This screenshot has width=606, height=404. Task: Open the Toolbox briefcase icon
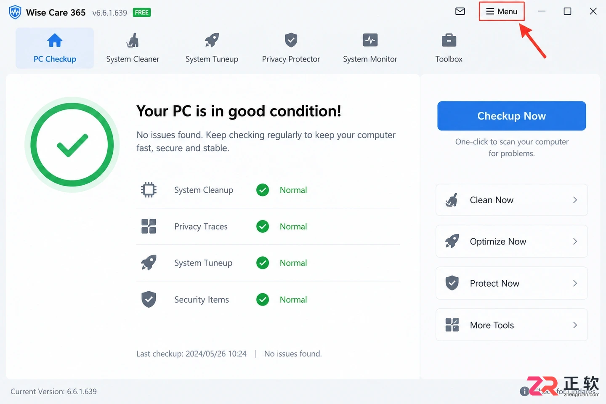(x=449, y=40)
